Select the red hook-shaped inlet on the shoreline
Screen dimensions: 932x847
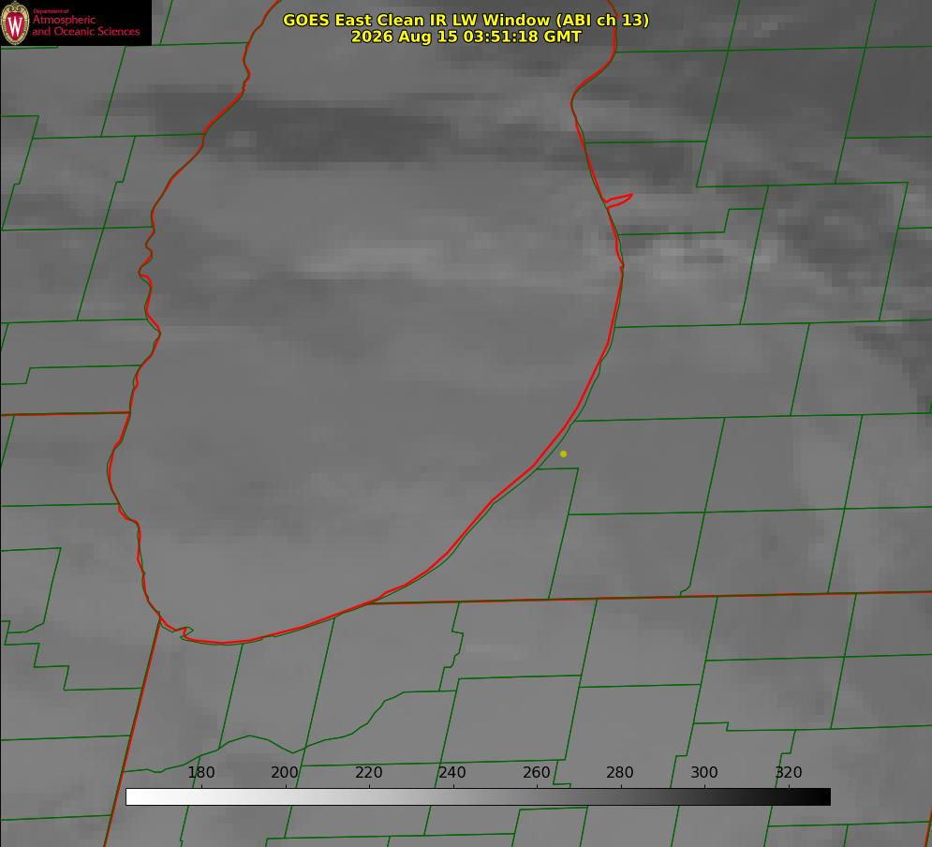coord(618,201)
